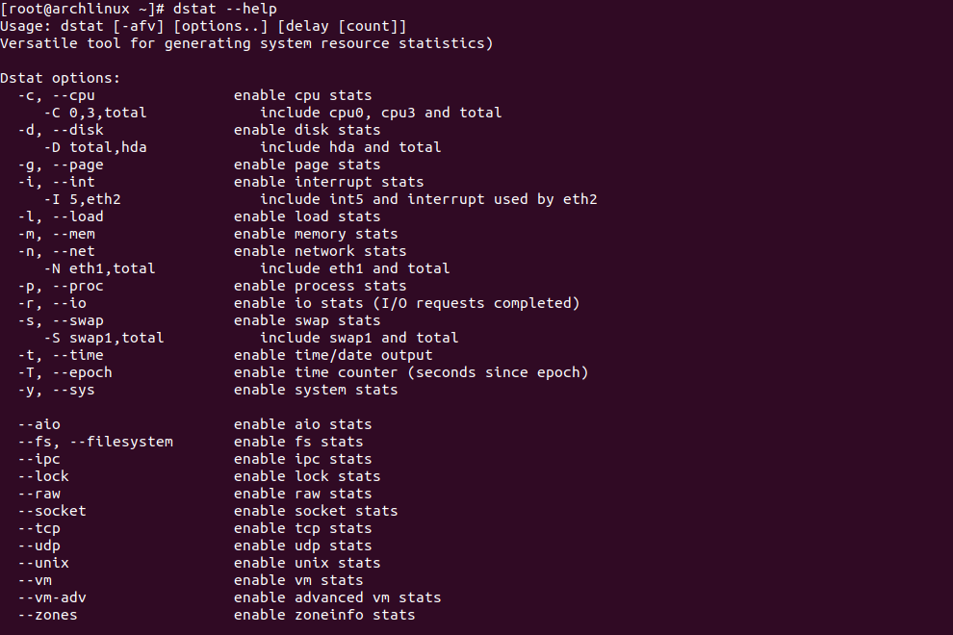Click "enable process stats" description
The width and height of the screenshot is (953, 635).
320,286
